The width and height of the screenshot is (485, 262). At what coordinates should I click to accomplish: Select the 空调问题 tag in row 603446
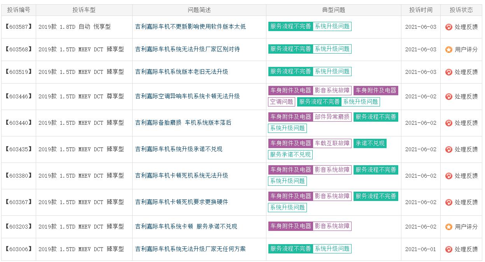click(281, 102)
